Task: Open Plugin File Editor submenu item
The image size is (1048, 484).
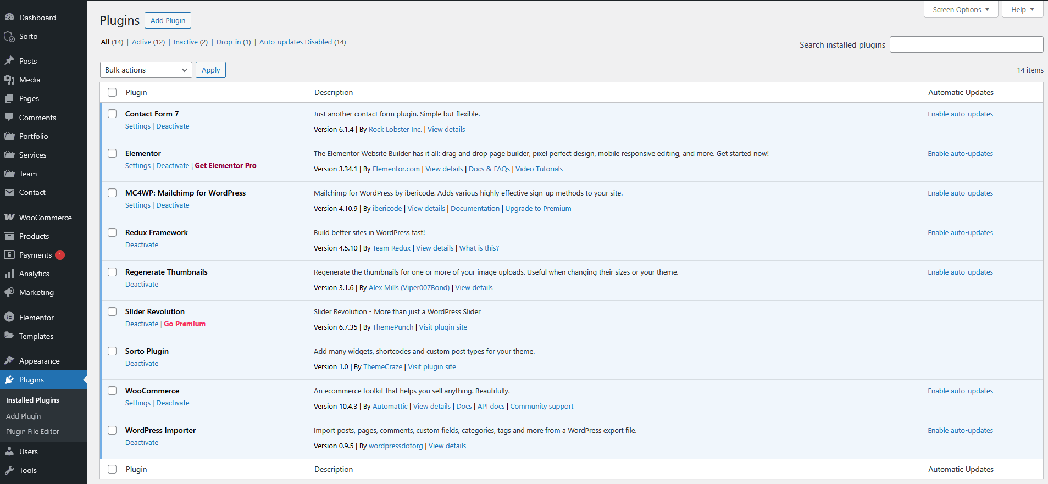Action: point(32,432)
